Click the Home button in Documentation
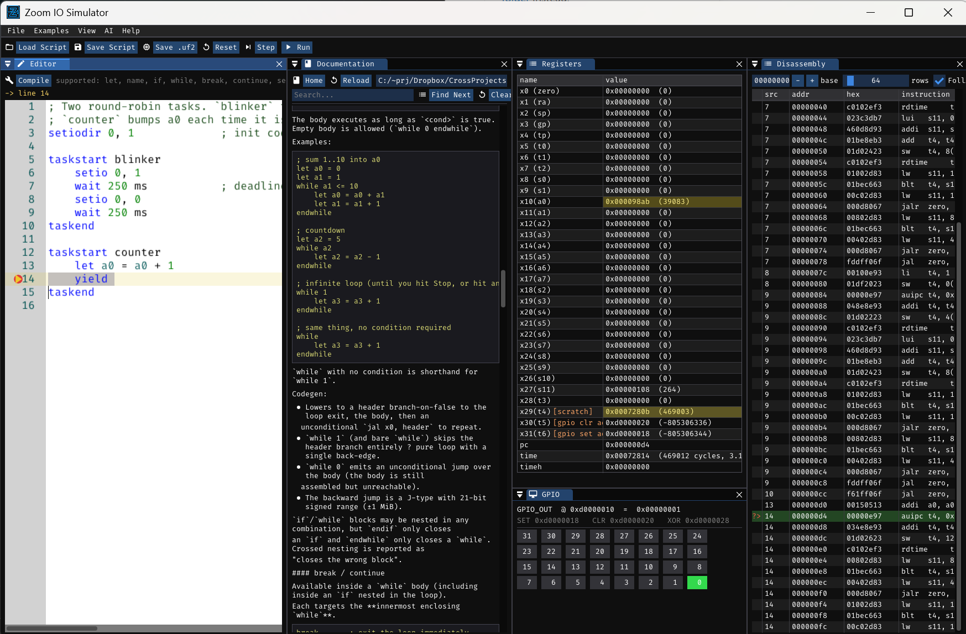This screenshot has height=634, width=966. 314,81
